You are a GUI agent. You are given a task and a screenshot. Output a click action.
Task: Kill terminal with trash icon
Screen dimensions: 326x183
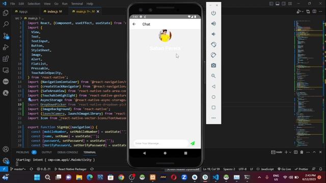coord(302,152)
